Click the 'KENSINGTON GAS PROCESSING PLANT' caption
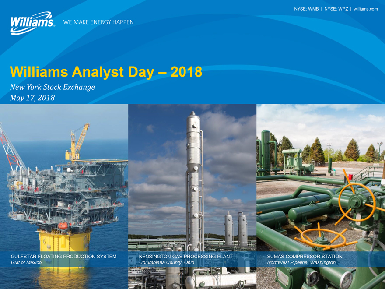Image resolution: width=385 pixels, height=289 pixels. [x=186, y=256]
